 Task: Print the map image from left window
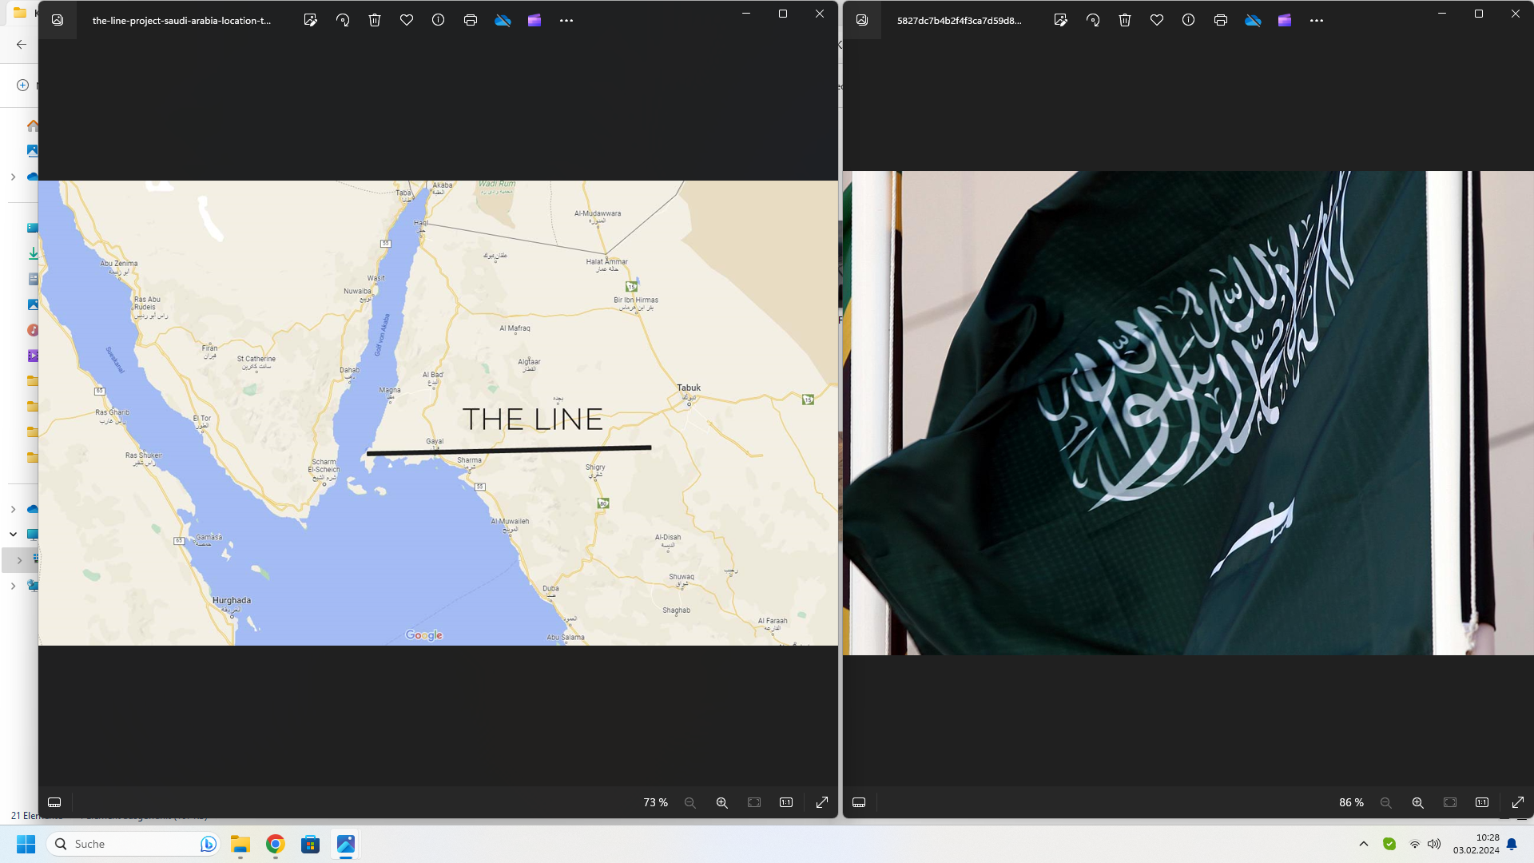point(471,21)
